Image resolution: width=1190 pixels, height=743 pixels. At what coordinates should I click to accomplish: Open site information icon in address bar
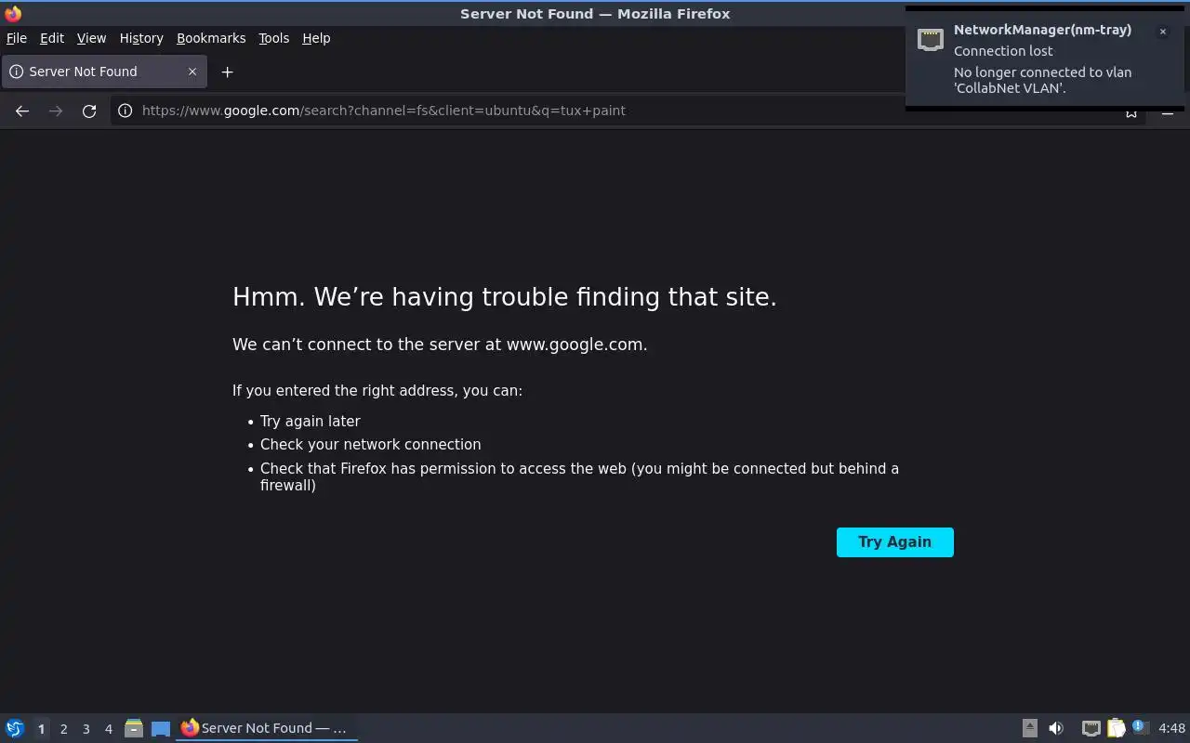[125, 111]
